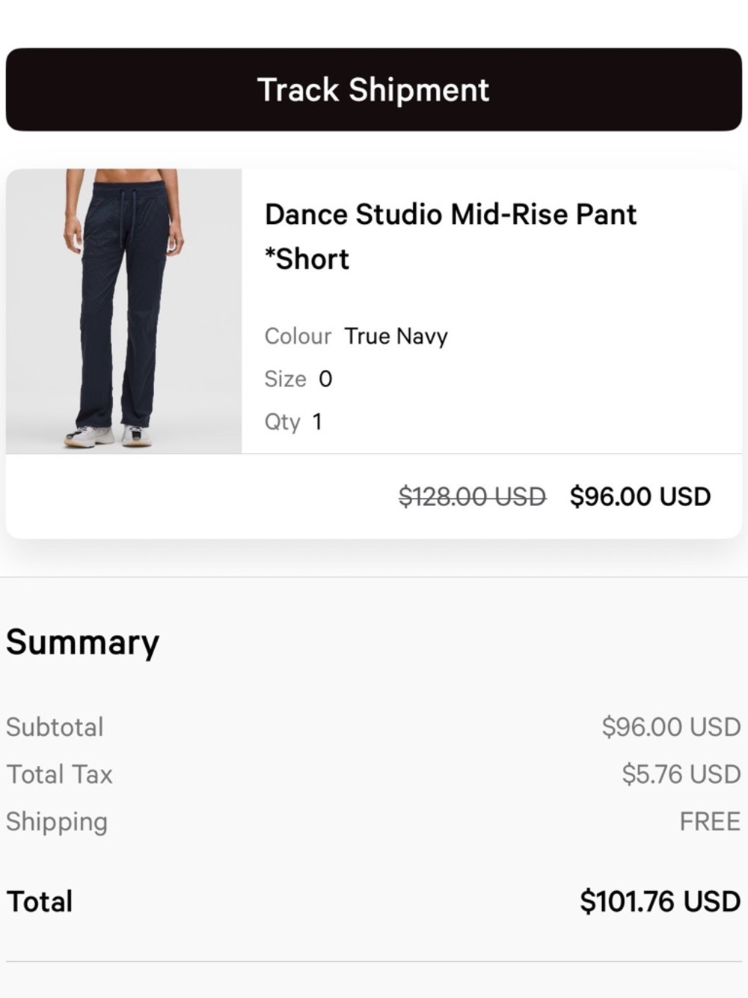Click the Colour label for the pants

[x=298, y=336]
